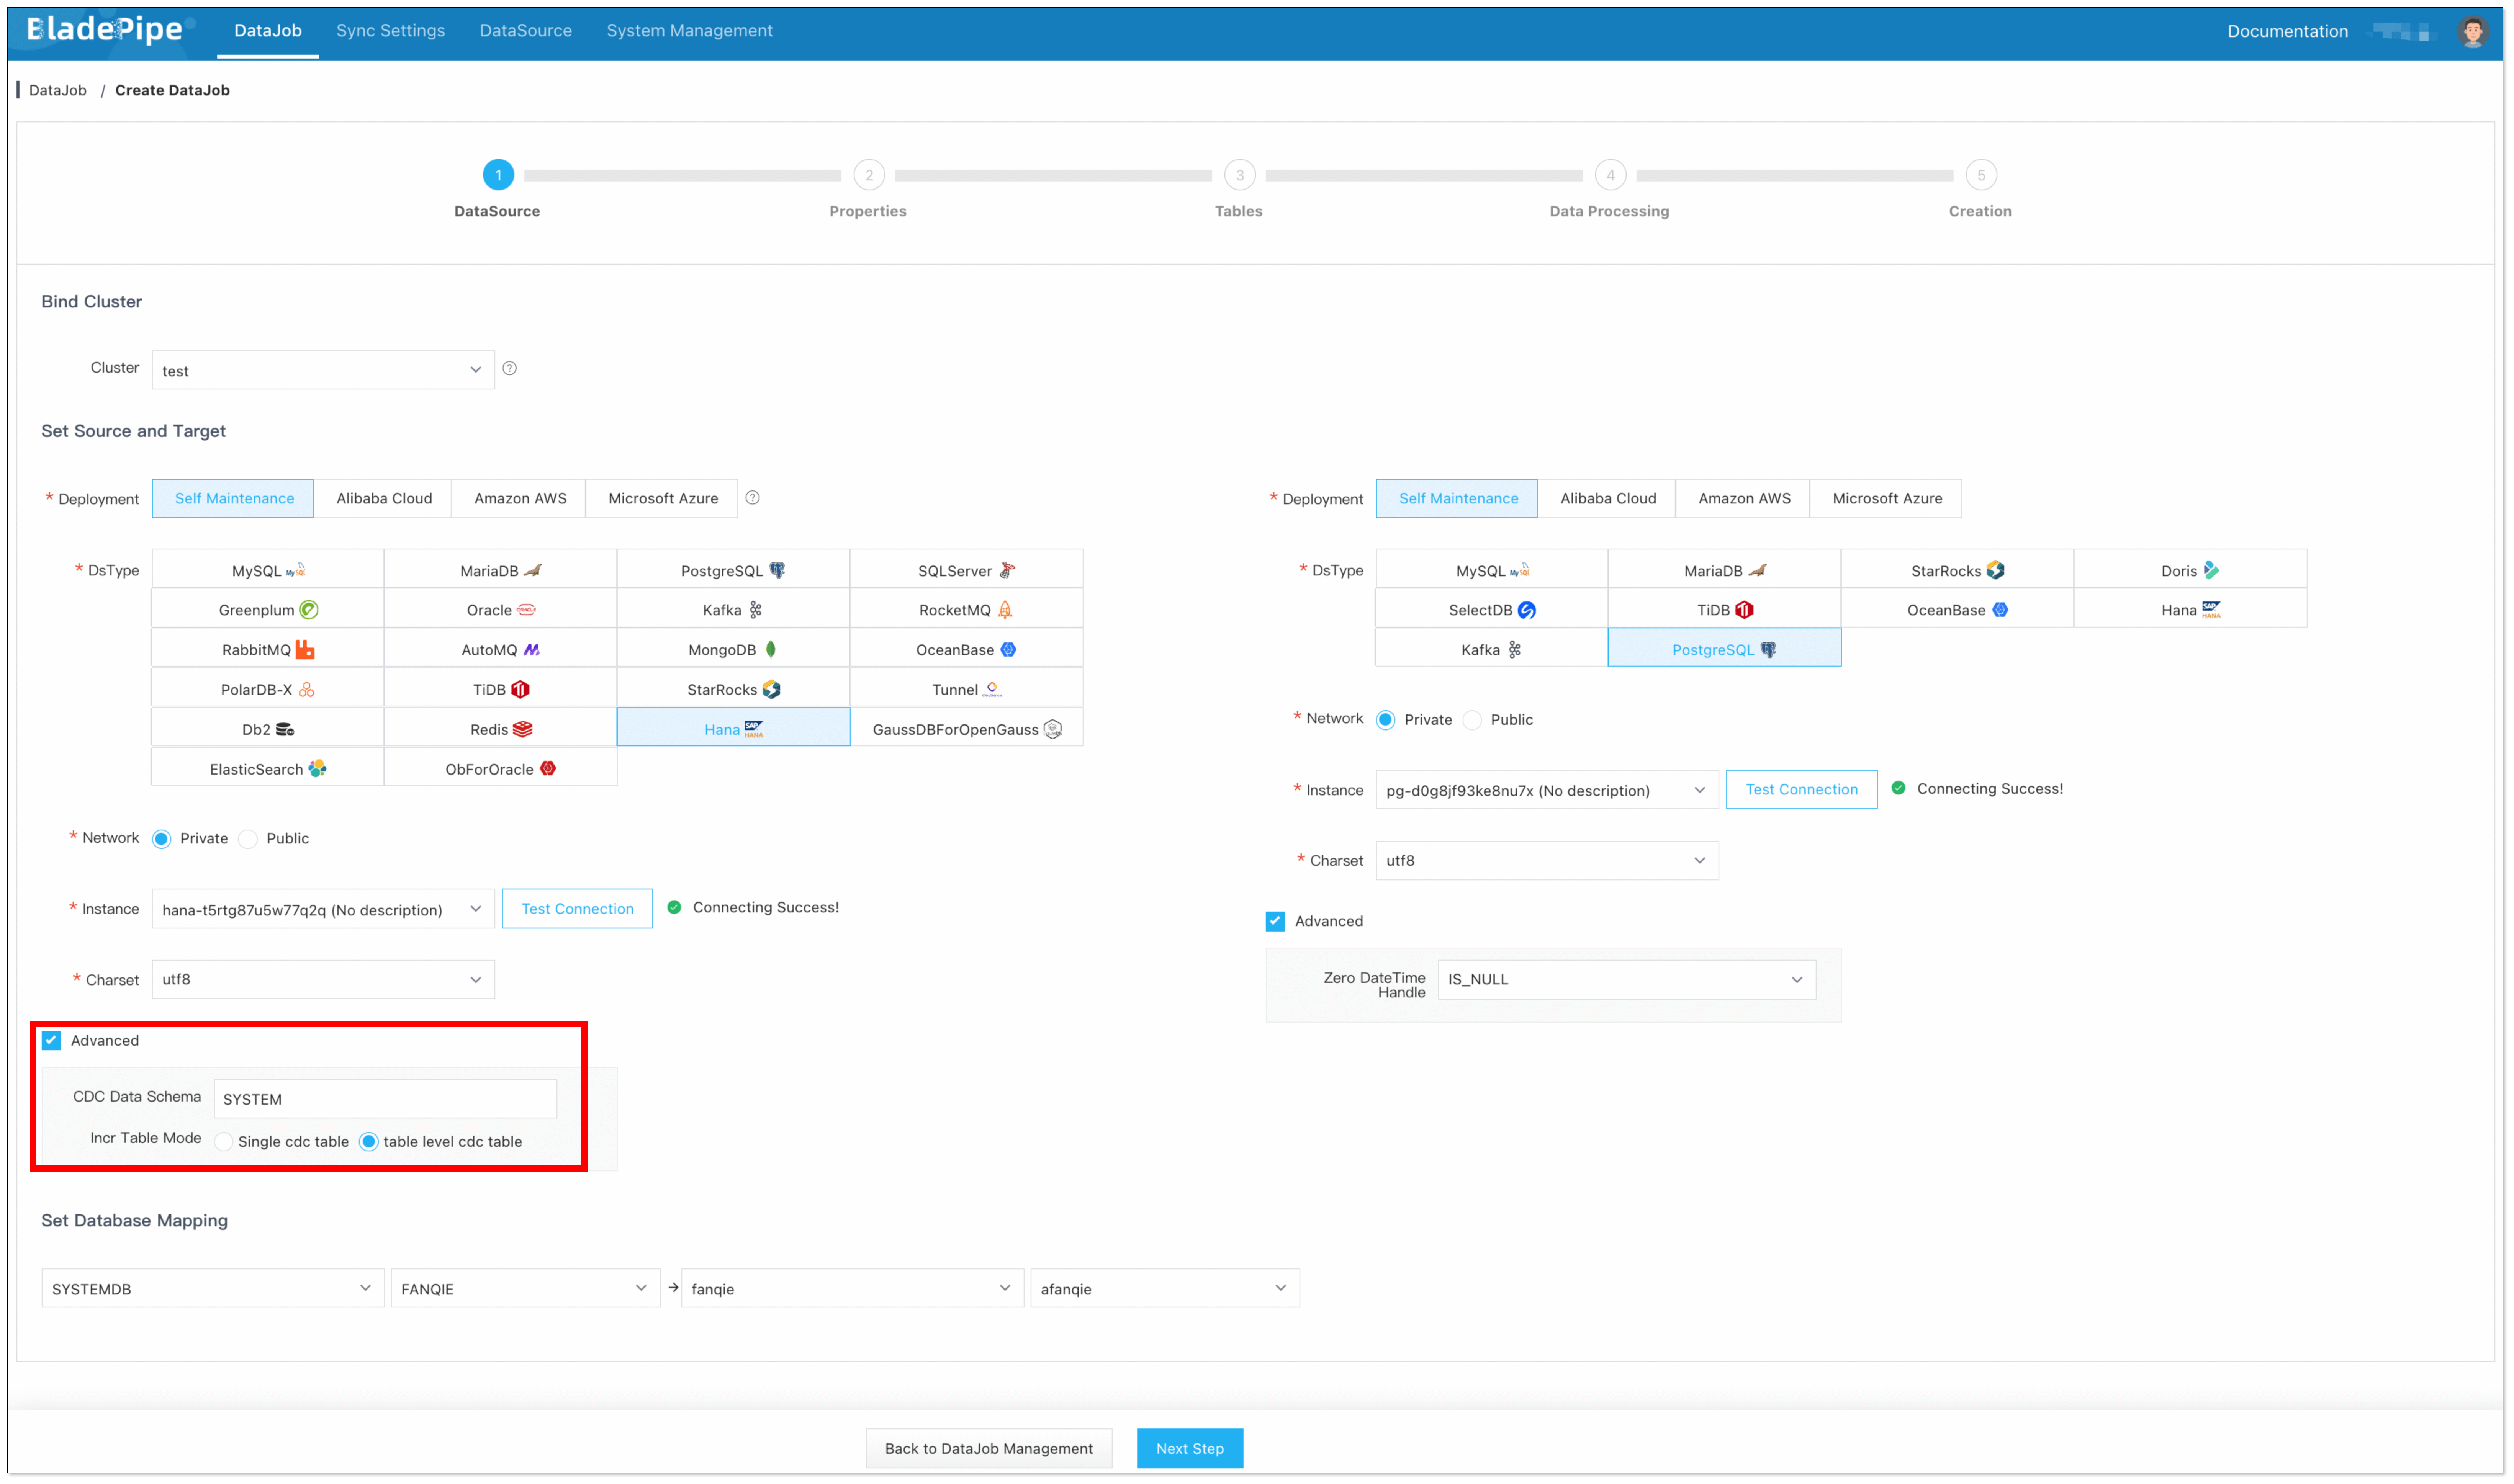Pick StarRocks in source DsType grid

point(733,690)
